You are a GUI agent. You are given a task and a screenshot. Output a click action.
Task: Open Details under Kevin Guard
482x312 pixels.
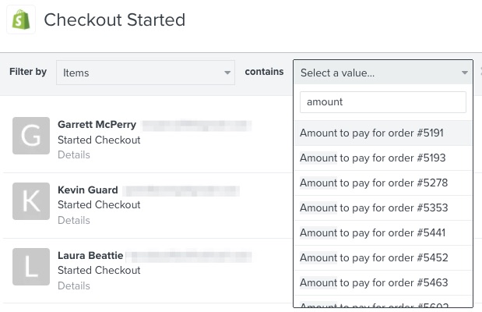coord(74,221)
